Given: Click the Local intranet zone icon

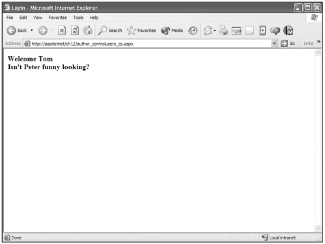Looking at the screenshot, I should [x=264, y=237].
